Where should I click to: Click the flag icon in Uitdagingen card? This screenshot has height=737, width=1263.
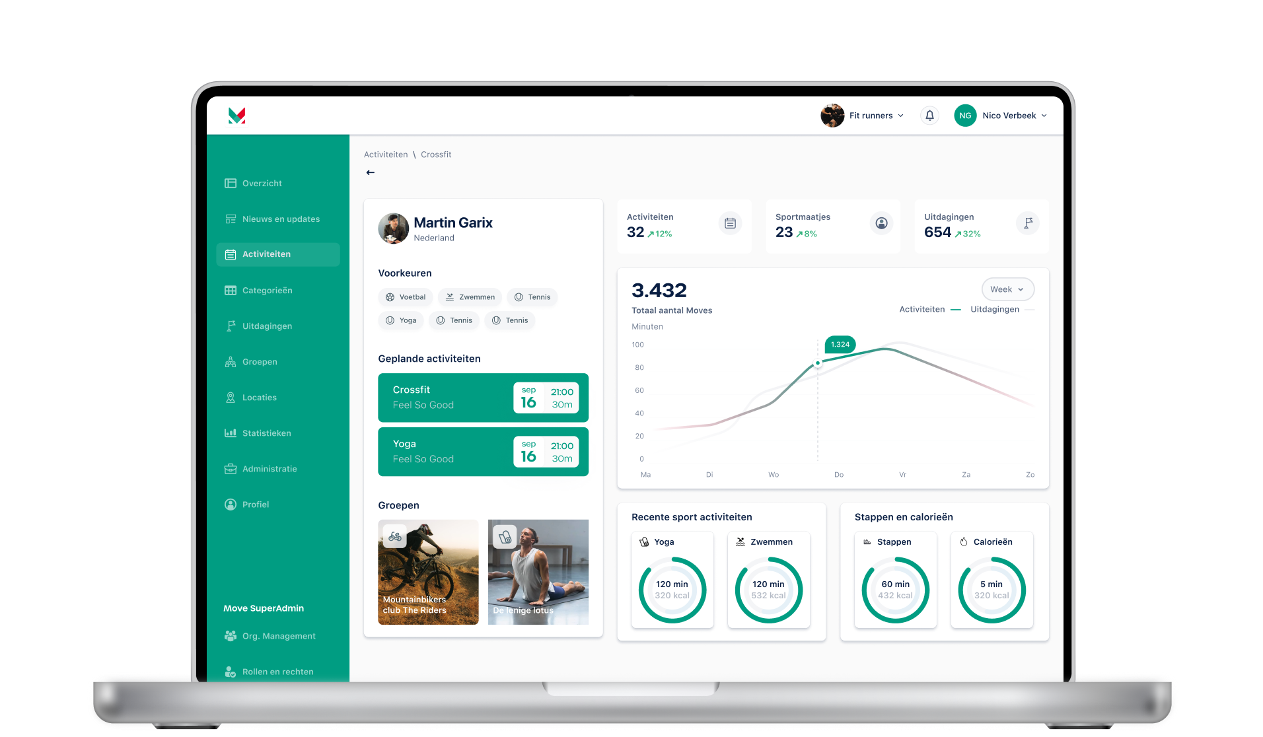tap(1028, 223)
